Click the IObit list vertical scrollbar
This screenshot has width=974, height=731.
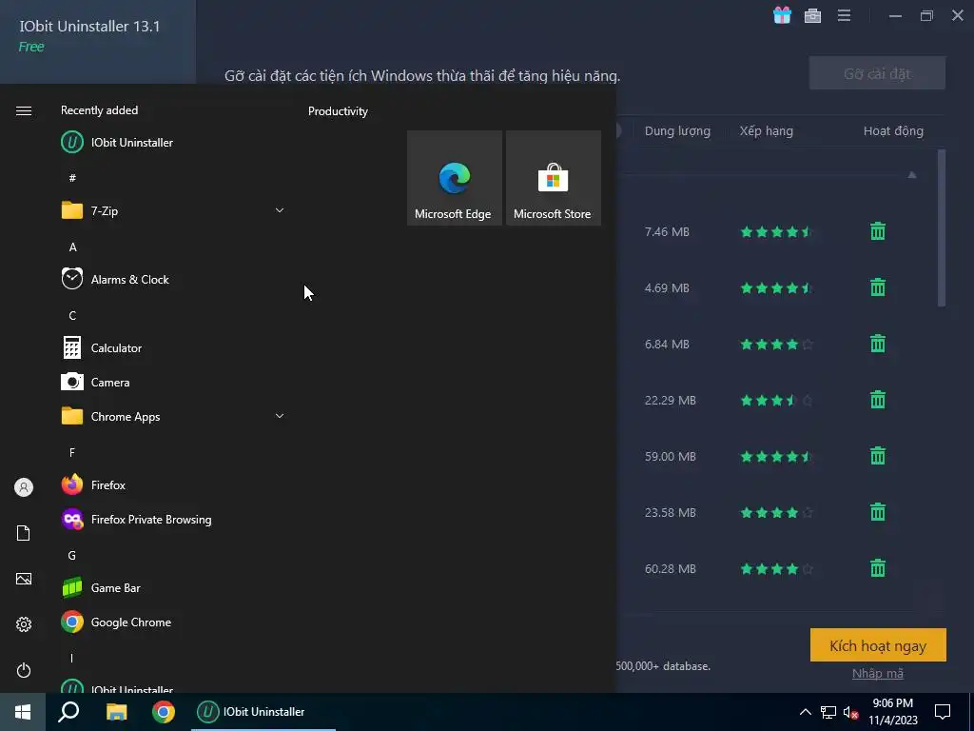pyautogui.click(x=942, y=227)
